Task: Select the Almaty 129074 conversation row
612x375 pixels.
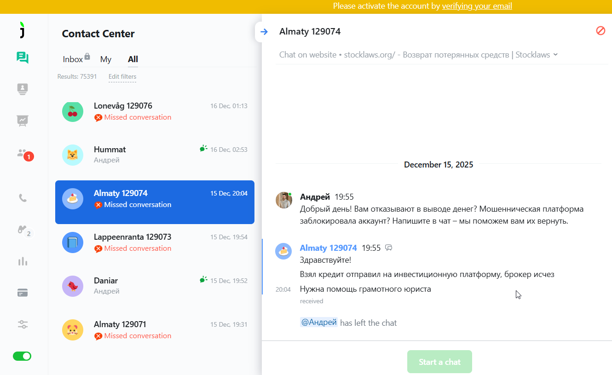Action: tap(155, 202)
